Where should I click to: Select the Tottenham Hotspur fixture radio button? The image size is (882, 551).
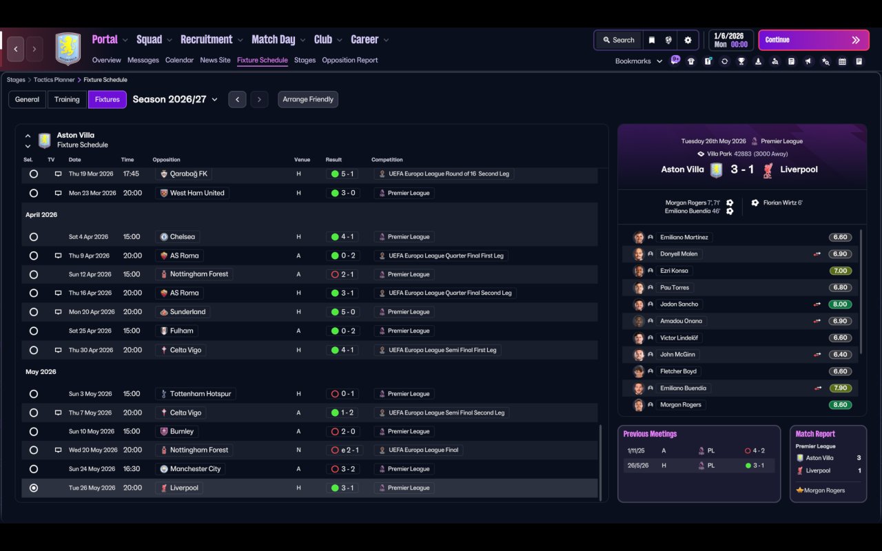34,394
